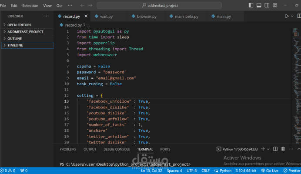Open the Customize Layout icon

point(275,5)
